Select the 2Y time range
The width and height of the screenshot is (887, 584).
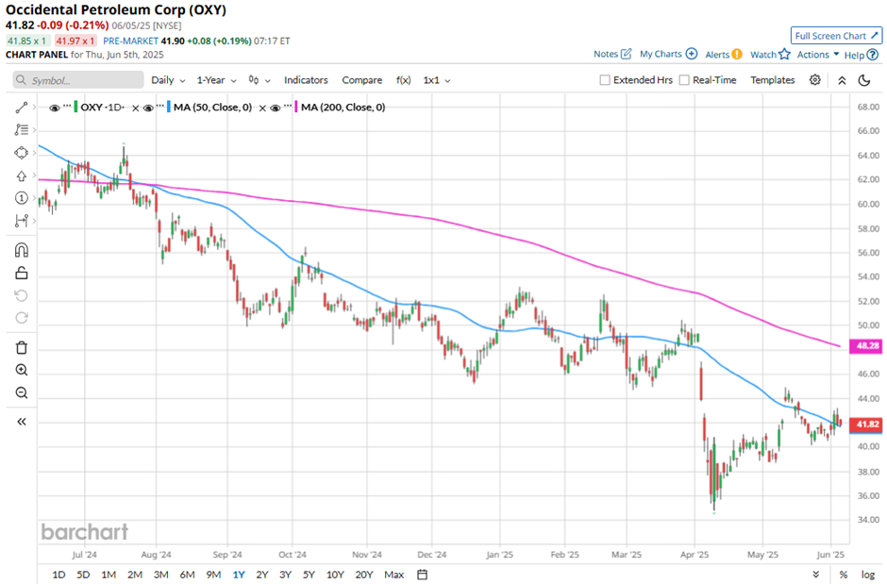point(262,575)
